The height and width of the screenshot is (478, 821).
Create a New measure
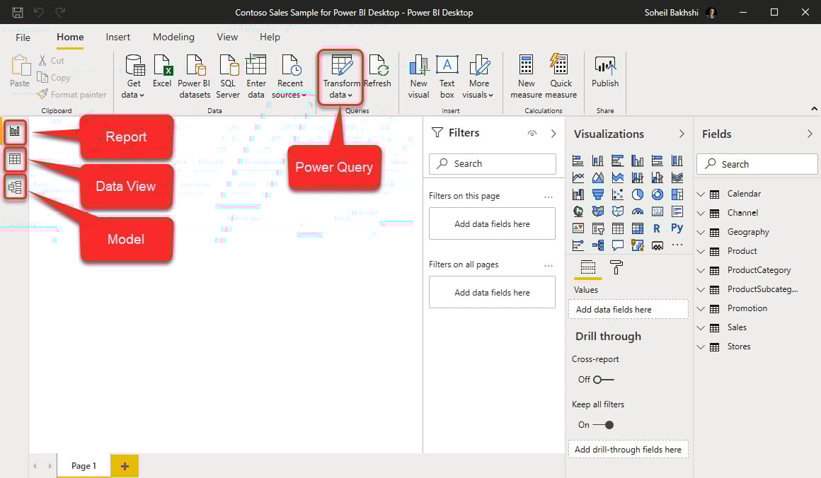point(526,76)
